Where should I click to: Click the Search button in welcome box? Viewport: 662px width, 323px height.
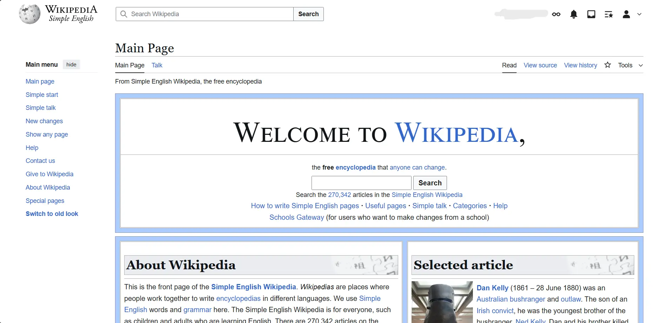tap(430, 183)
